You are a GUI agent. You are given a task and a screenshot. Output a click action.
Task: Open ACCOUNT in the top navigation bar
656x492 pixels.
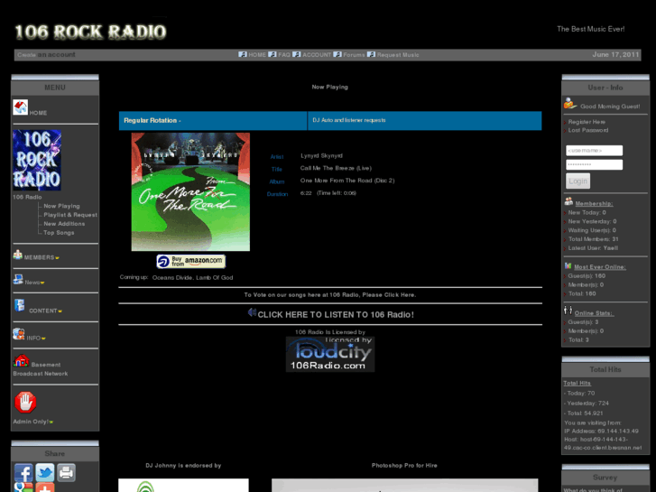(x=317, y=55)
